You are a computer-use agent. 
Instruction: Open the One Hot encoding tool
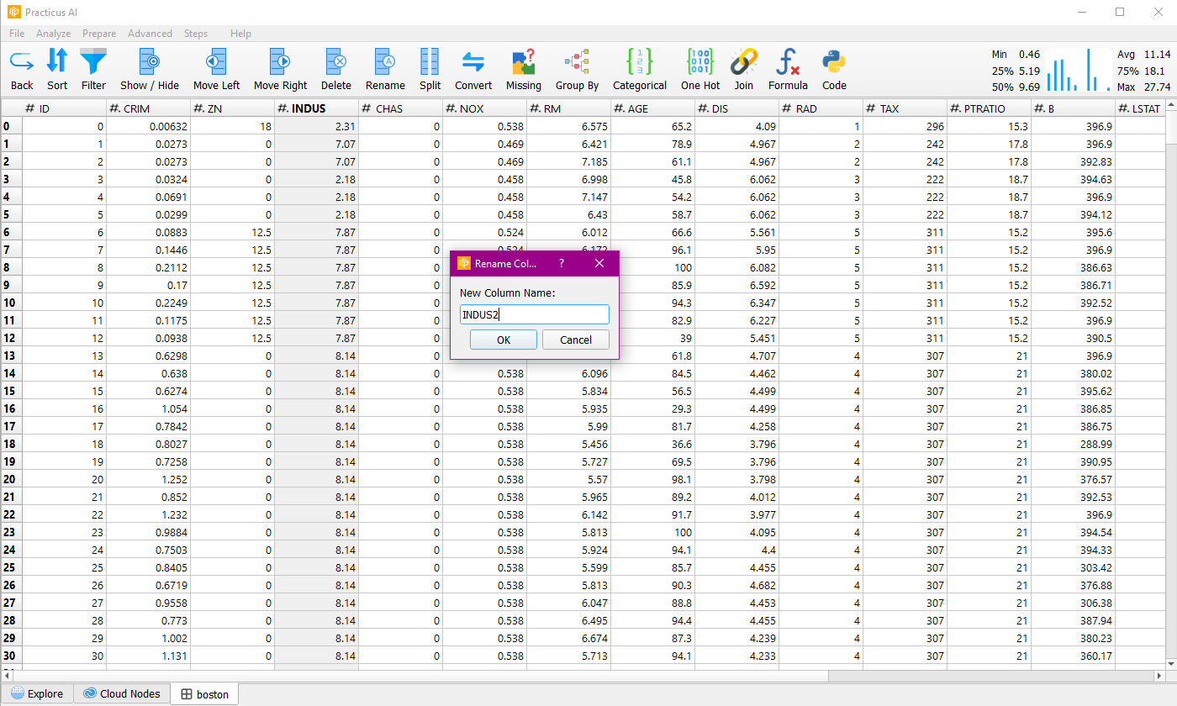[699, 62]
